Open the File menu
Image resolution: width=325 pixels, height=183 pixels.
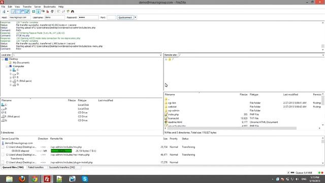(x=3, y=7)
